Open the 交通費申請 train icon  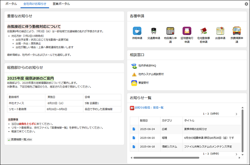coord(153,31)
